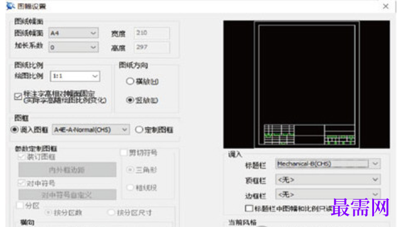The height and width of the screenshot is (227, 401).
Task: Select the 按分区尺寸 radio button
Action: coord(111,212)
